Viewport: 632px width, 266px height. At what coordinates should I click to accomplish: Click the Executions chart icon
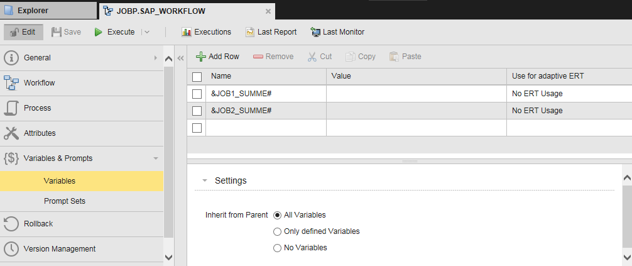point(186,32)
